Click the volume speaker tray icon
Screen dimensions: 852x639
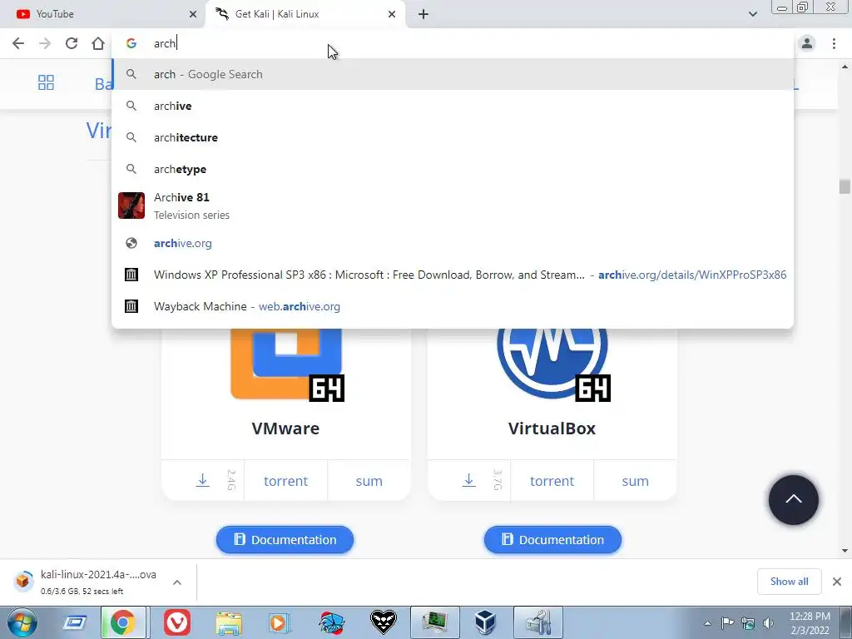click(x=768, y=623)
